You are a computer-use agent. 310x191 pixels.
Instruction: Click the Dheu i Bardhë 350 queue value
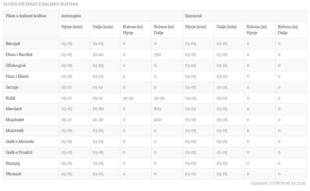point(157,55)
